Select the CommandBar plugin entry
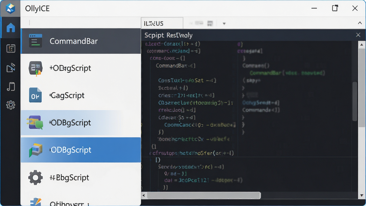The image size is (366, 206). (x=81, y=41)
